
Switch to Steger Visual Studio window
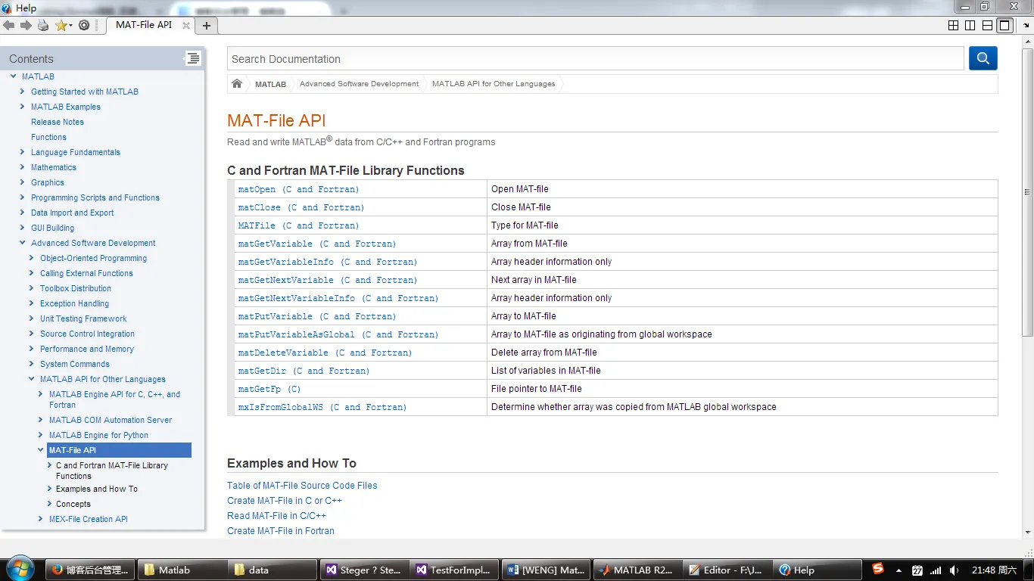click(x=363, y=570)
